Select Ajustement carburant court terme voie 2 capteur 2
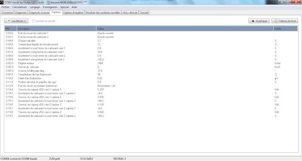The width and height of the screenshot is (302, 161). pyautogui.click(x=151, y=116)
